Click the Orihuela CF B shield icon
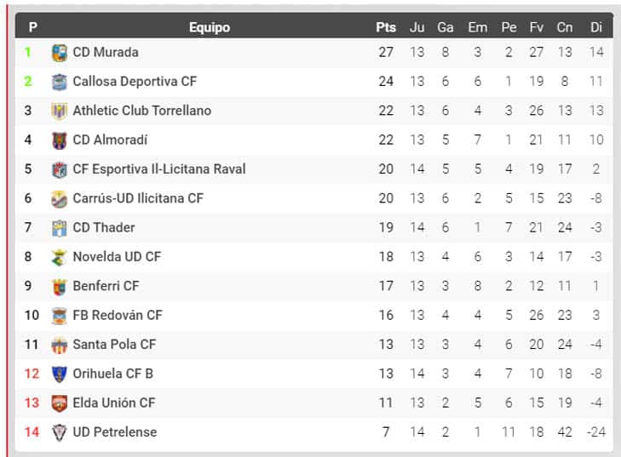 point(60,374)
